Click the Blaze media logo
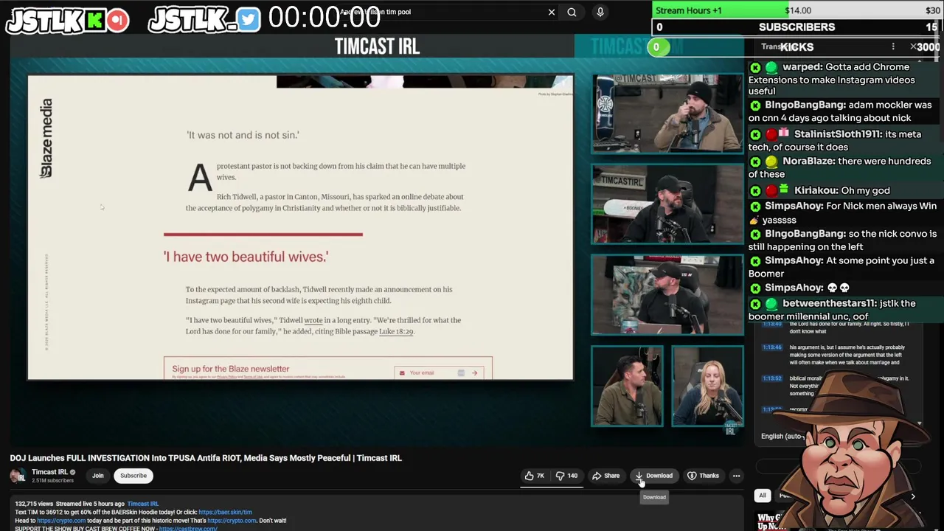 pos(46,139)
